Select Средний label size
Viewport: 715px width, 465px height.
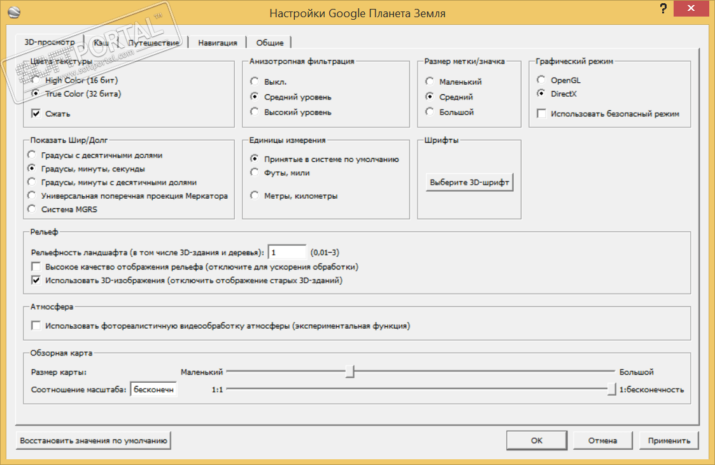449,97
